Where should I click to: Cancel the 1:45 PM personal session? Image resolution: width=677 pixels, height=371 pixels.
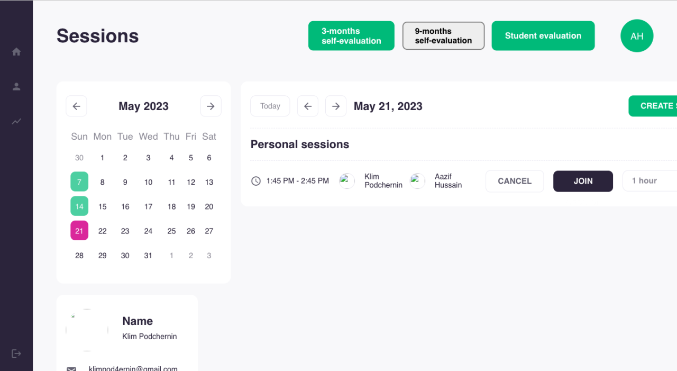(515, 181)
